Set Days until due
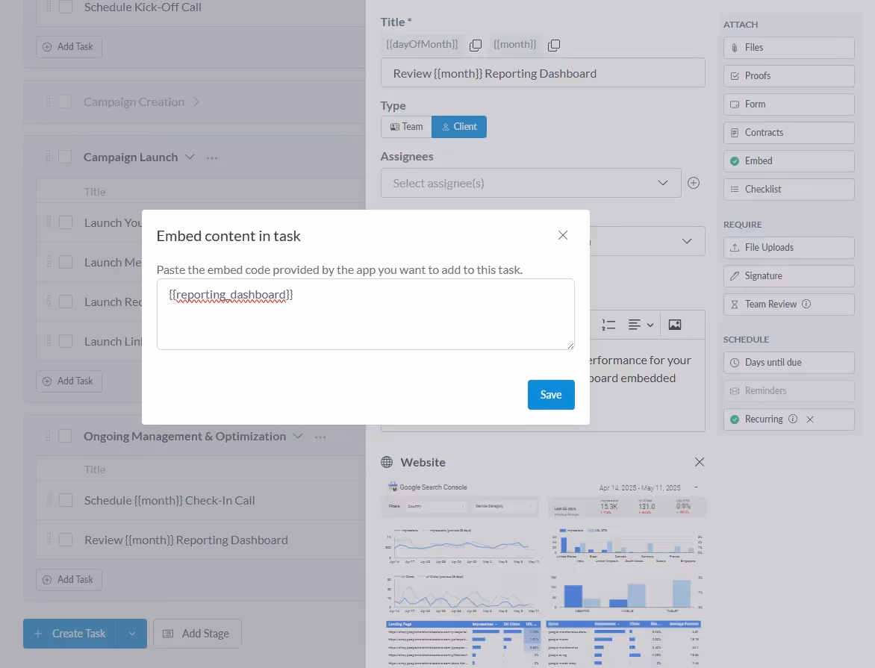Image resolution: width=875 pixels, height=668 pixels. coord(788,363)
